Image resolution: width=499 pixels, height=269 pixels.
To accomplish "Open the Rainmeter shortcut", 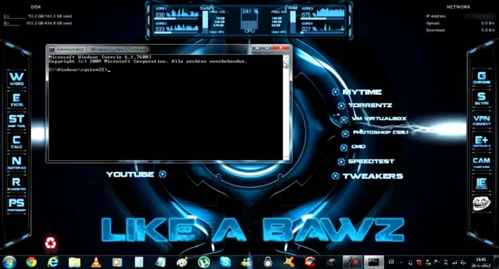I will pos(17,184).
